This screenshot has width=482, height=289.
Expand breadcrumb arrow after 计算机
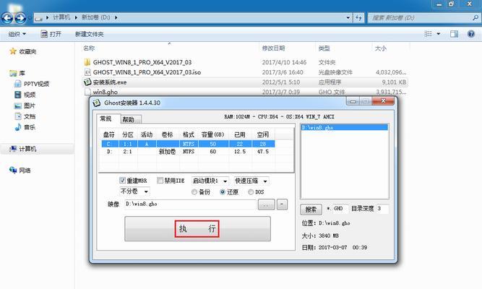click(76, 17)
